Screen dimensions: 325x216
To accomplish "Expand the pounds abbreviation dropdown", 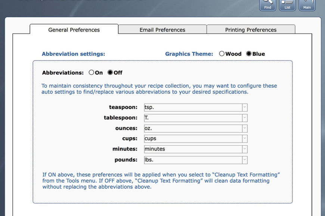I will pyautogui.click(x=245, y=160).
